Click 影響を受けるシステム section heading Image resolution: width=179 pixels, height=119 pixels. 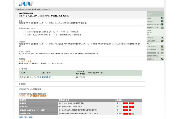coord(27,28)
